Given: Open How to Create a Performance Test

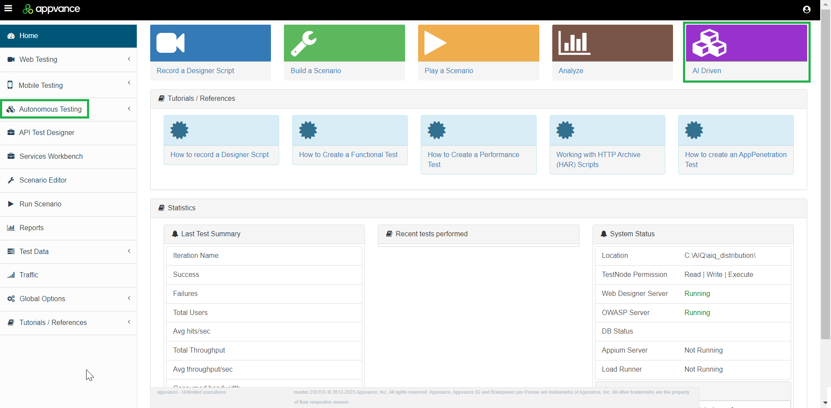Looking at the screenshot, I should pyautogui.click(x=473, y=160).
